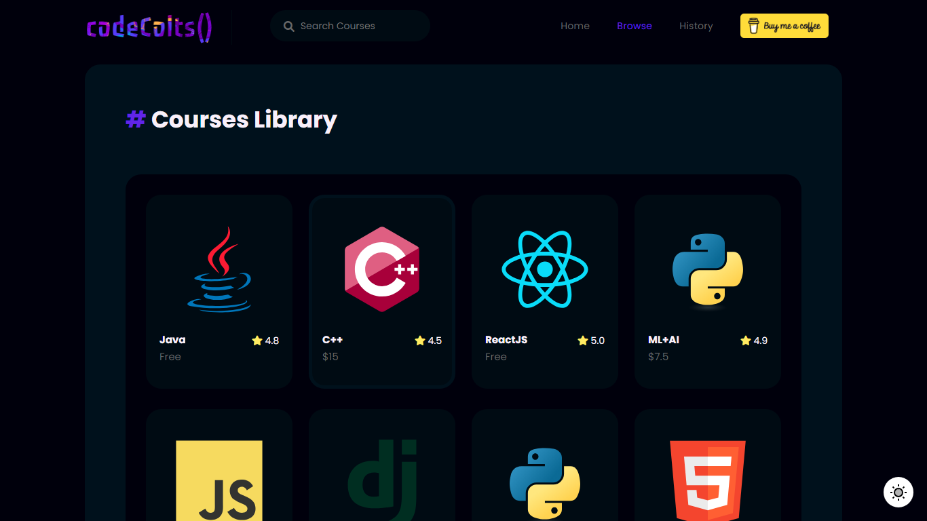The width and height of the screenshot is (927, 521).
Task: Click the C++ "$15" price
Action: [330, 357]
